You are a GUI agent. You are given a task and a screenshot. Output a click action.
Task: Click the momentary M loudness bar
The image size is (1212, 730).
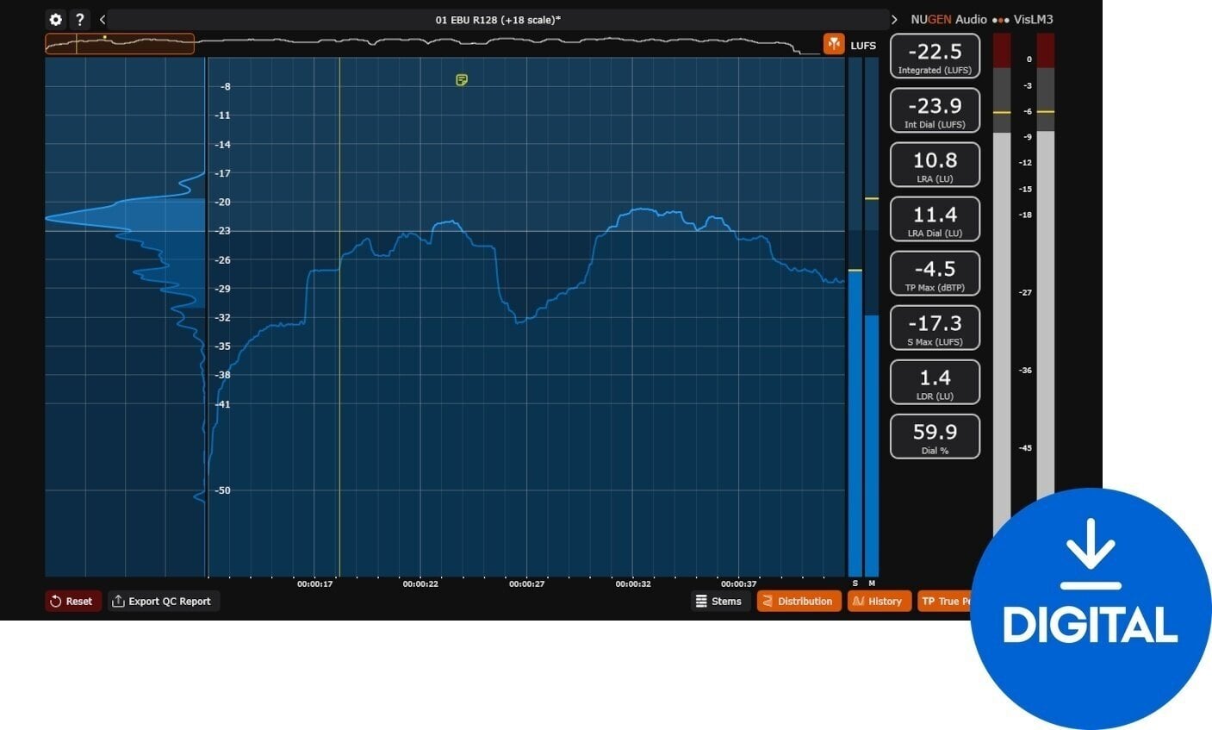(x=872, y=317)
